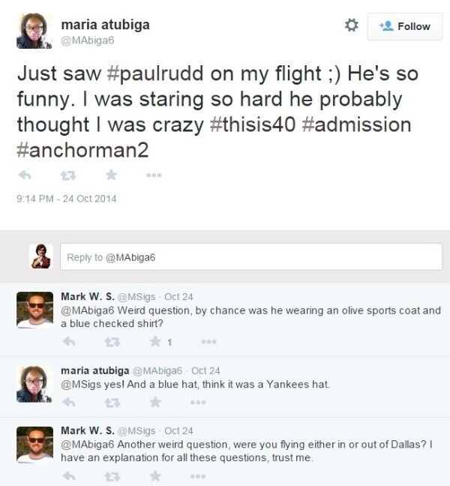Click the Reply to @MAbiga6 text field
450x486 pixels.
(250, 257)
